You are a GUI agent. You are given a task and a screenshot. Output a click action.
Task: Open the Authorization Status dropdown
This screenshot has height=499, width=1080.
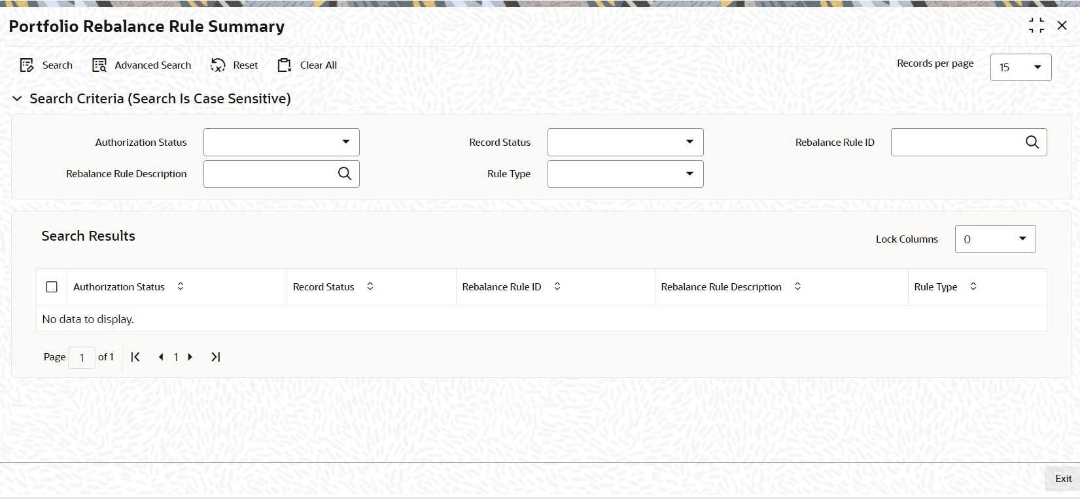pos(281,142)
